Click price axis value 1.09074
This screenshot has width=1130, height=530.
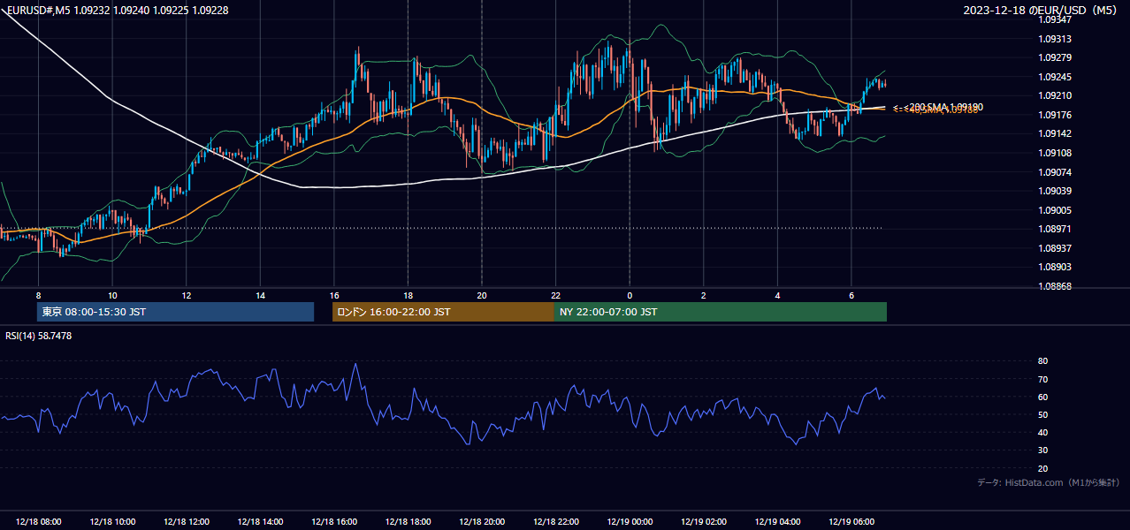click(1054, 172)
